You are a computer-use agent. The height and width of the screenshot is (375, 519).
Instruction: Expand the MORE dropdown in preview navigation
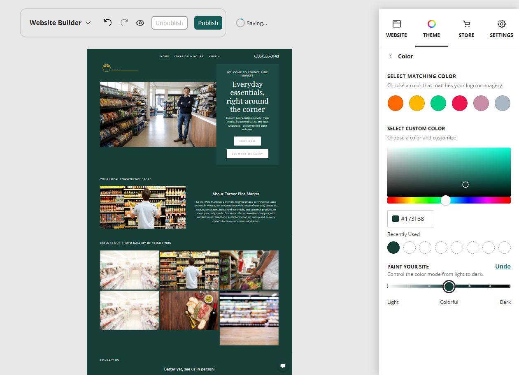point(214,56)
